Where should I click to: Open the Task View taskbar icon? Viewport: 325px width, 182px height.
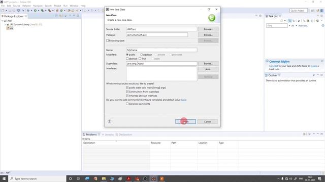pyautogui.click(x=78, y=178)
